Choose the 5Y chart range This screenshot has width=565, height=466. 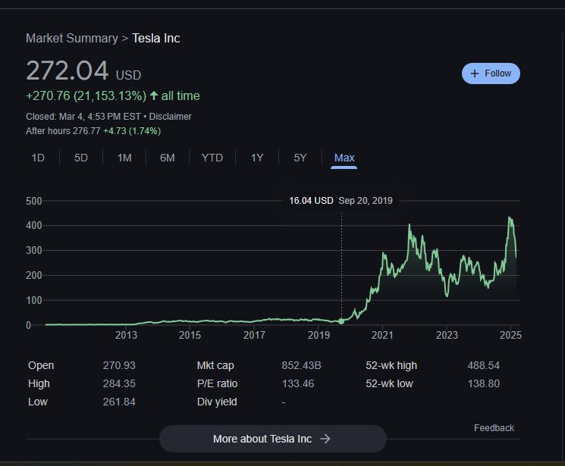[x=300, y=158]
